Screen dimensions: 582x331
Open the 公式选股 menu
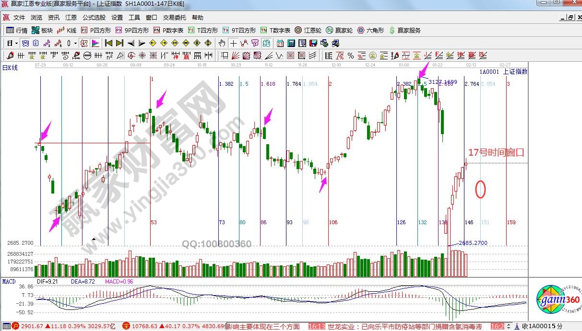pyautogui.click(x=94, y=18)
